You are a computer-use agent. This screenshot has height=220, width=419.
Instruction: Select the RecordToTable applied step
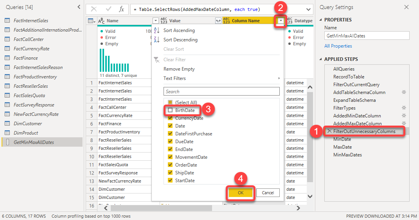tap(349, 77)
